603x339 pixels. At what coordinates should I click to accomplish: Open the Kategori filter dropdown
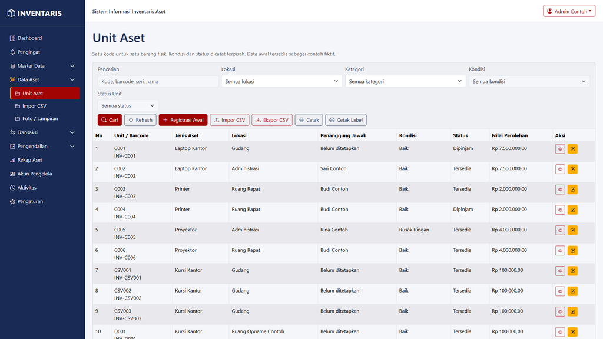(x=405, y=81)
